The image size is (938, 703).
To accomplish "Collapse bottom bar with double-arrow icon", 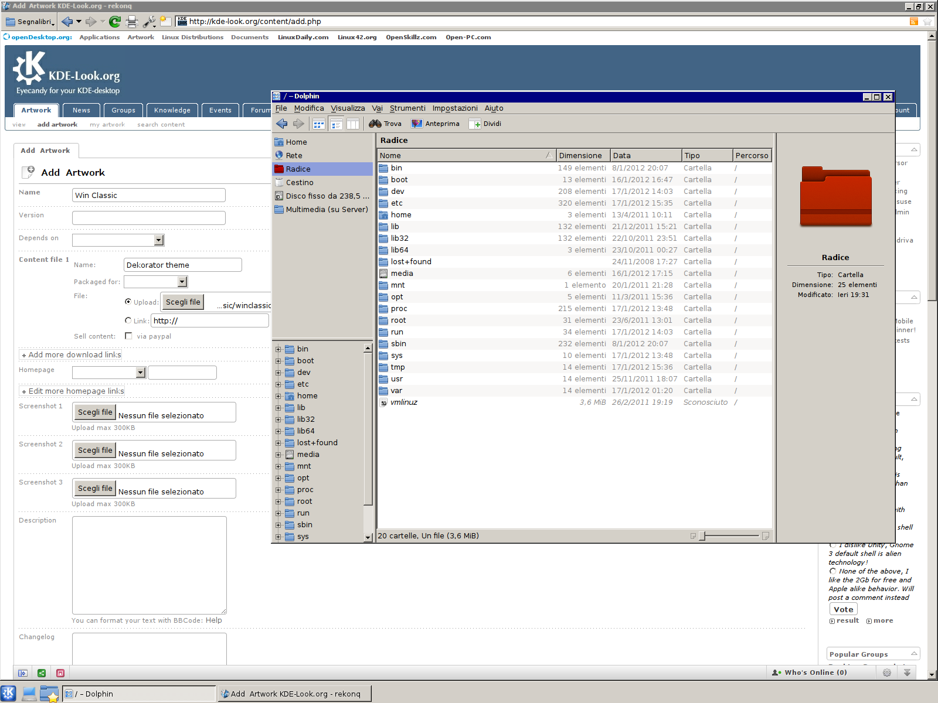I will [x=907, y=673].
